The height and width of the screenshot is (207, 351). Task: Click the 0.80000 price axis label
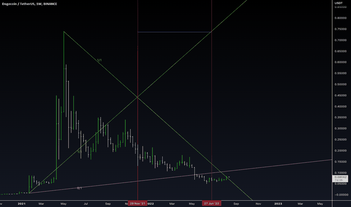click(x=340, y=18)
